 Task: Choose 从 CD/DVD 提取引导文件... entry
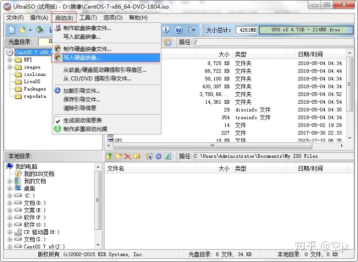[106, 78]
